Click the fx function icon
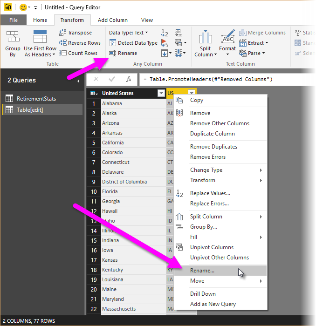The width and height of the screenshot is (316, 326). 129,79
